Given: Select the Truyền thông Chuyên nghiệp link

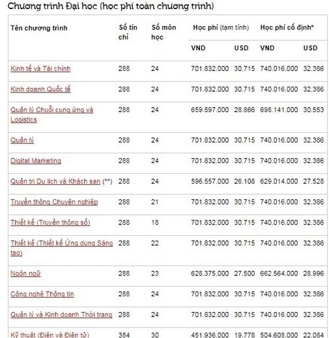Looking at the screenshot, I should pyautogui.click(x=54, y=202).
